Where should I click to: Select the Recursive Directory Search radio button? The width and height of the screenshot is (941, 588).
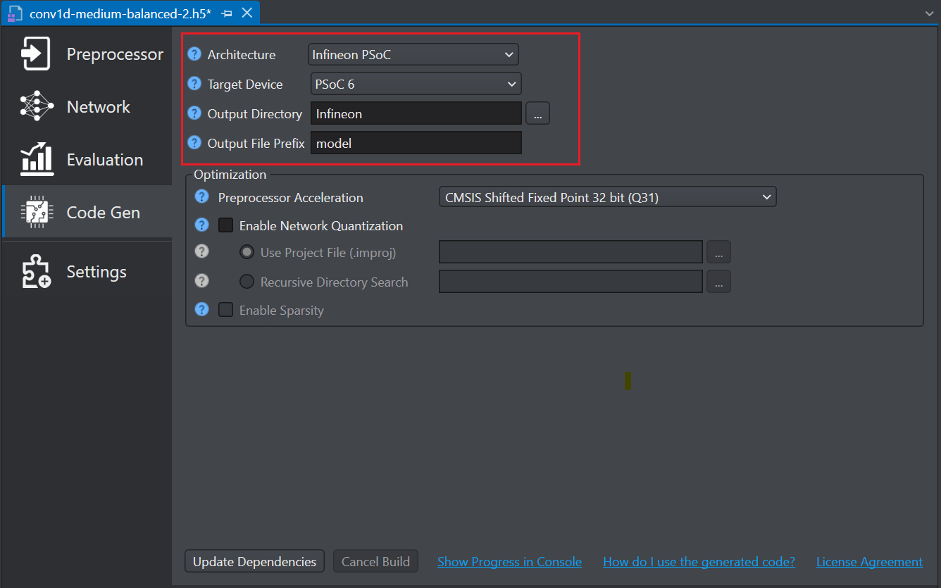coord(247,282)
